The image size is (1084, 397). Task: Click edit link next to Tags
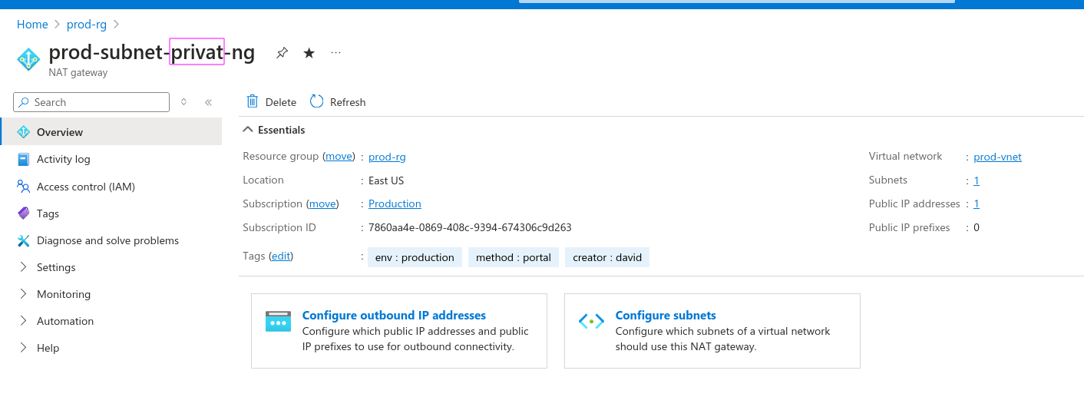(x=281, y=256)
